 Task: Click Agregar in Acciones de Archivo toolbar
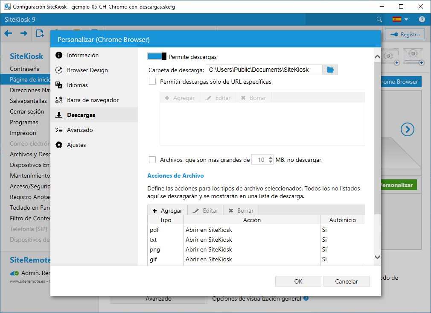coord(167,211)
